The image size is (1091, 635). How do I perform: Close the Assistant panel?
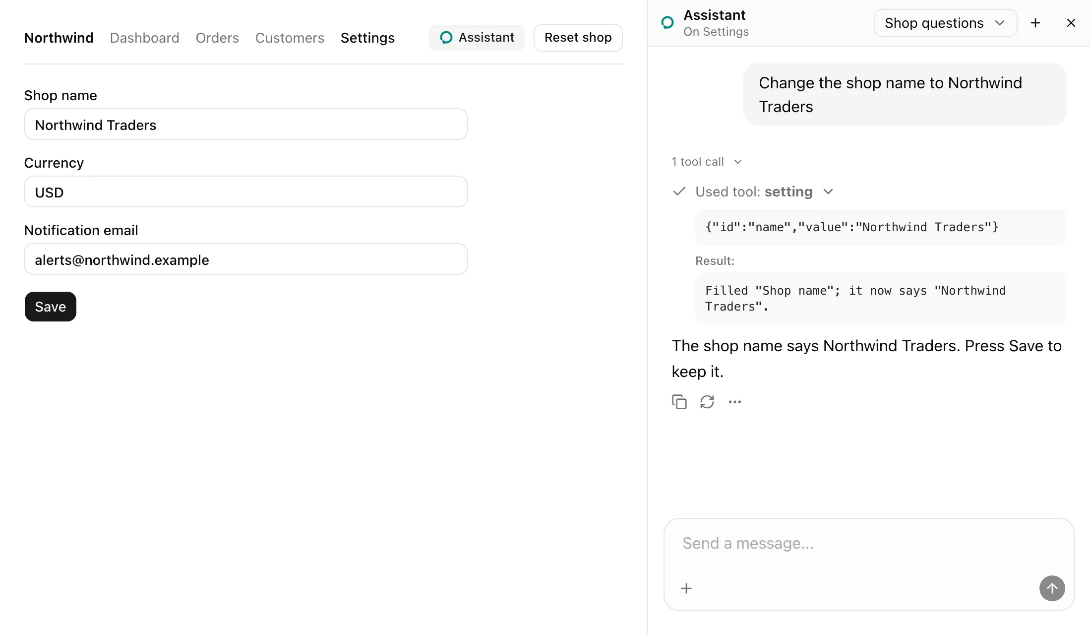point(1071,23)
